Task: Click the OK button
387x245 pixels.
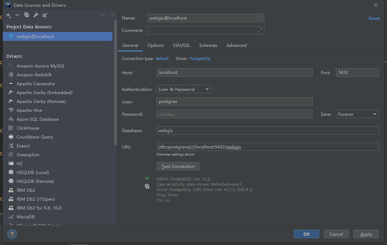Action: click(306, 234)
